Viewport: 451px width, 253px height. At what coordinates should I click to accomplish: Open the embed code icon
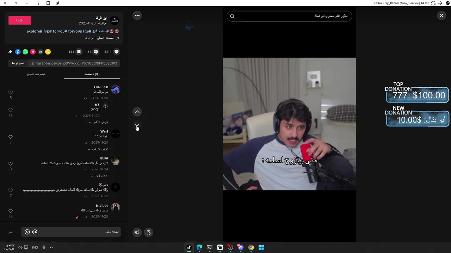41,52
